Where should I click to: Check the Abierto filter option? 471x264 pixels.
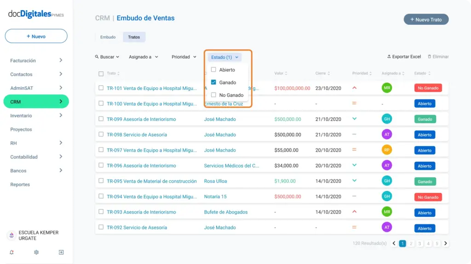tap(213, 70)
